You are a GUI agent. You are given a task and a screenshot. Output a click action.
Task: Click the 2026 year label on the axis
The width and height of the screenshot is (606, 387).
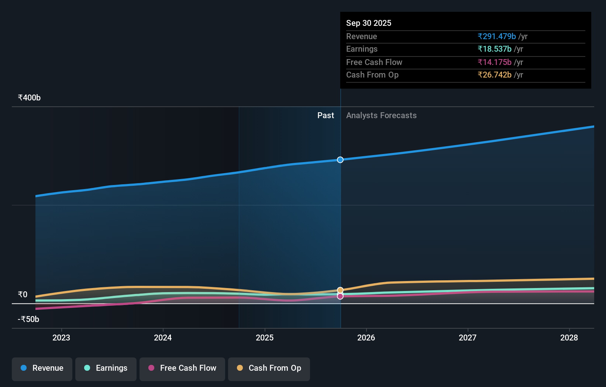coord(366,338)
